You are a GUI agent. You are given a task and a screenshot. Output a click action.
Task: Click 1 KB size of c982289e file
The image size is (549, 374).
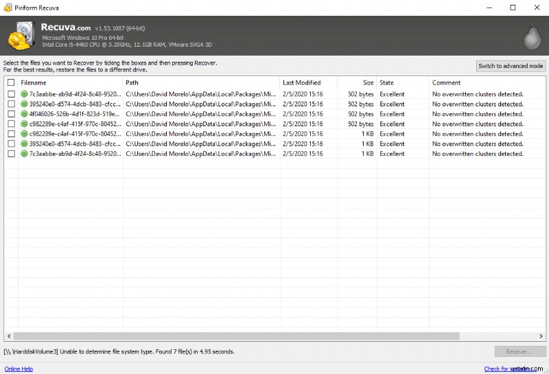367,134
